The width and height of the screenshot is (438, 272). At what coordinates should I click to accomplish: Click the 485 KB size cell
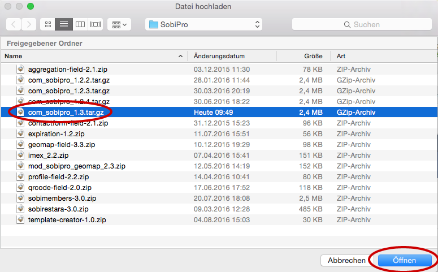click(311, 209)
